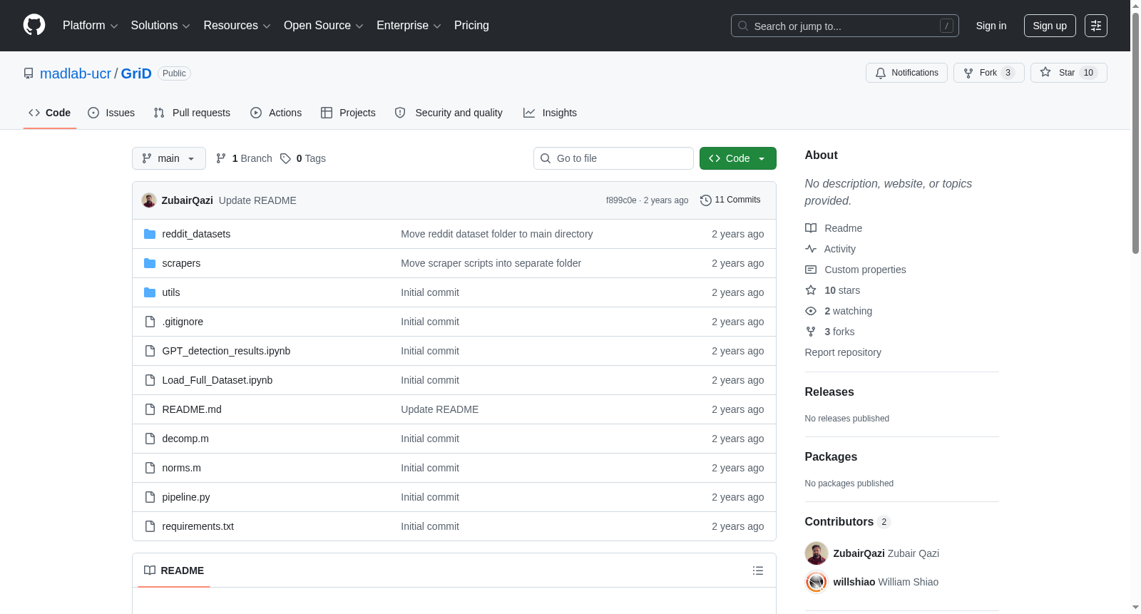1141x614 pixels.
Task: Open the Contributors section heading
Action: (x=848, y=522)
